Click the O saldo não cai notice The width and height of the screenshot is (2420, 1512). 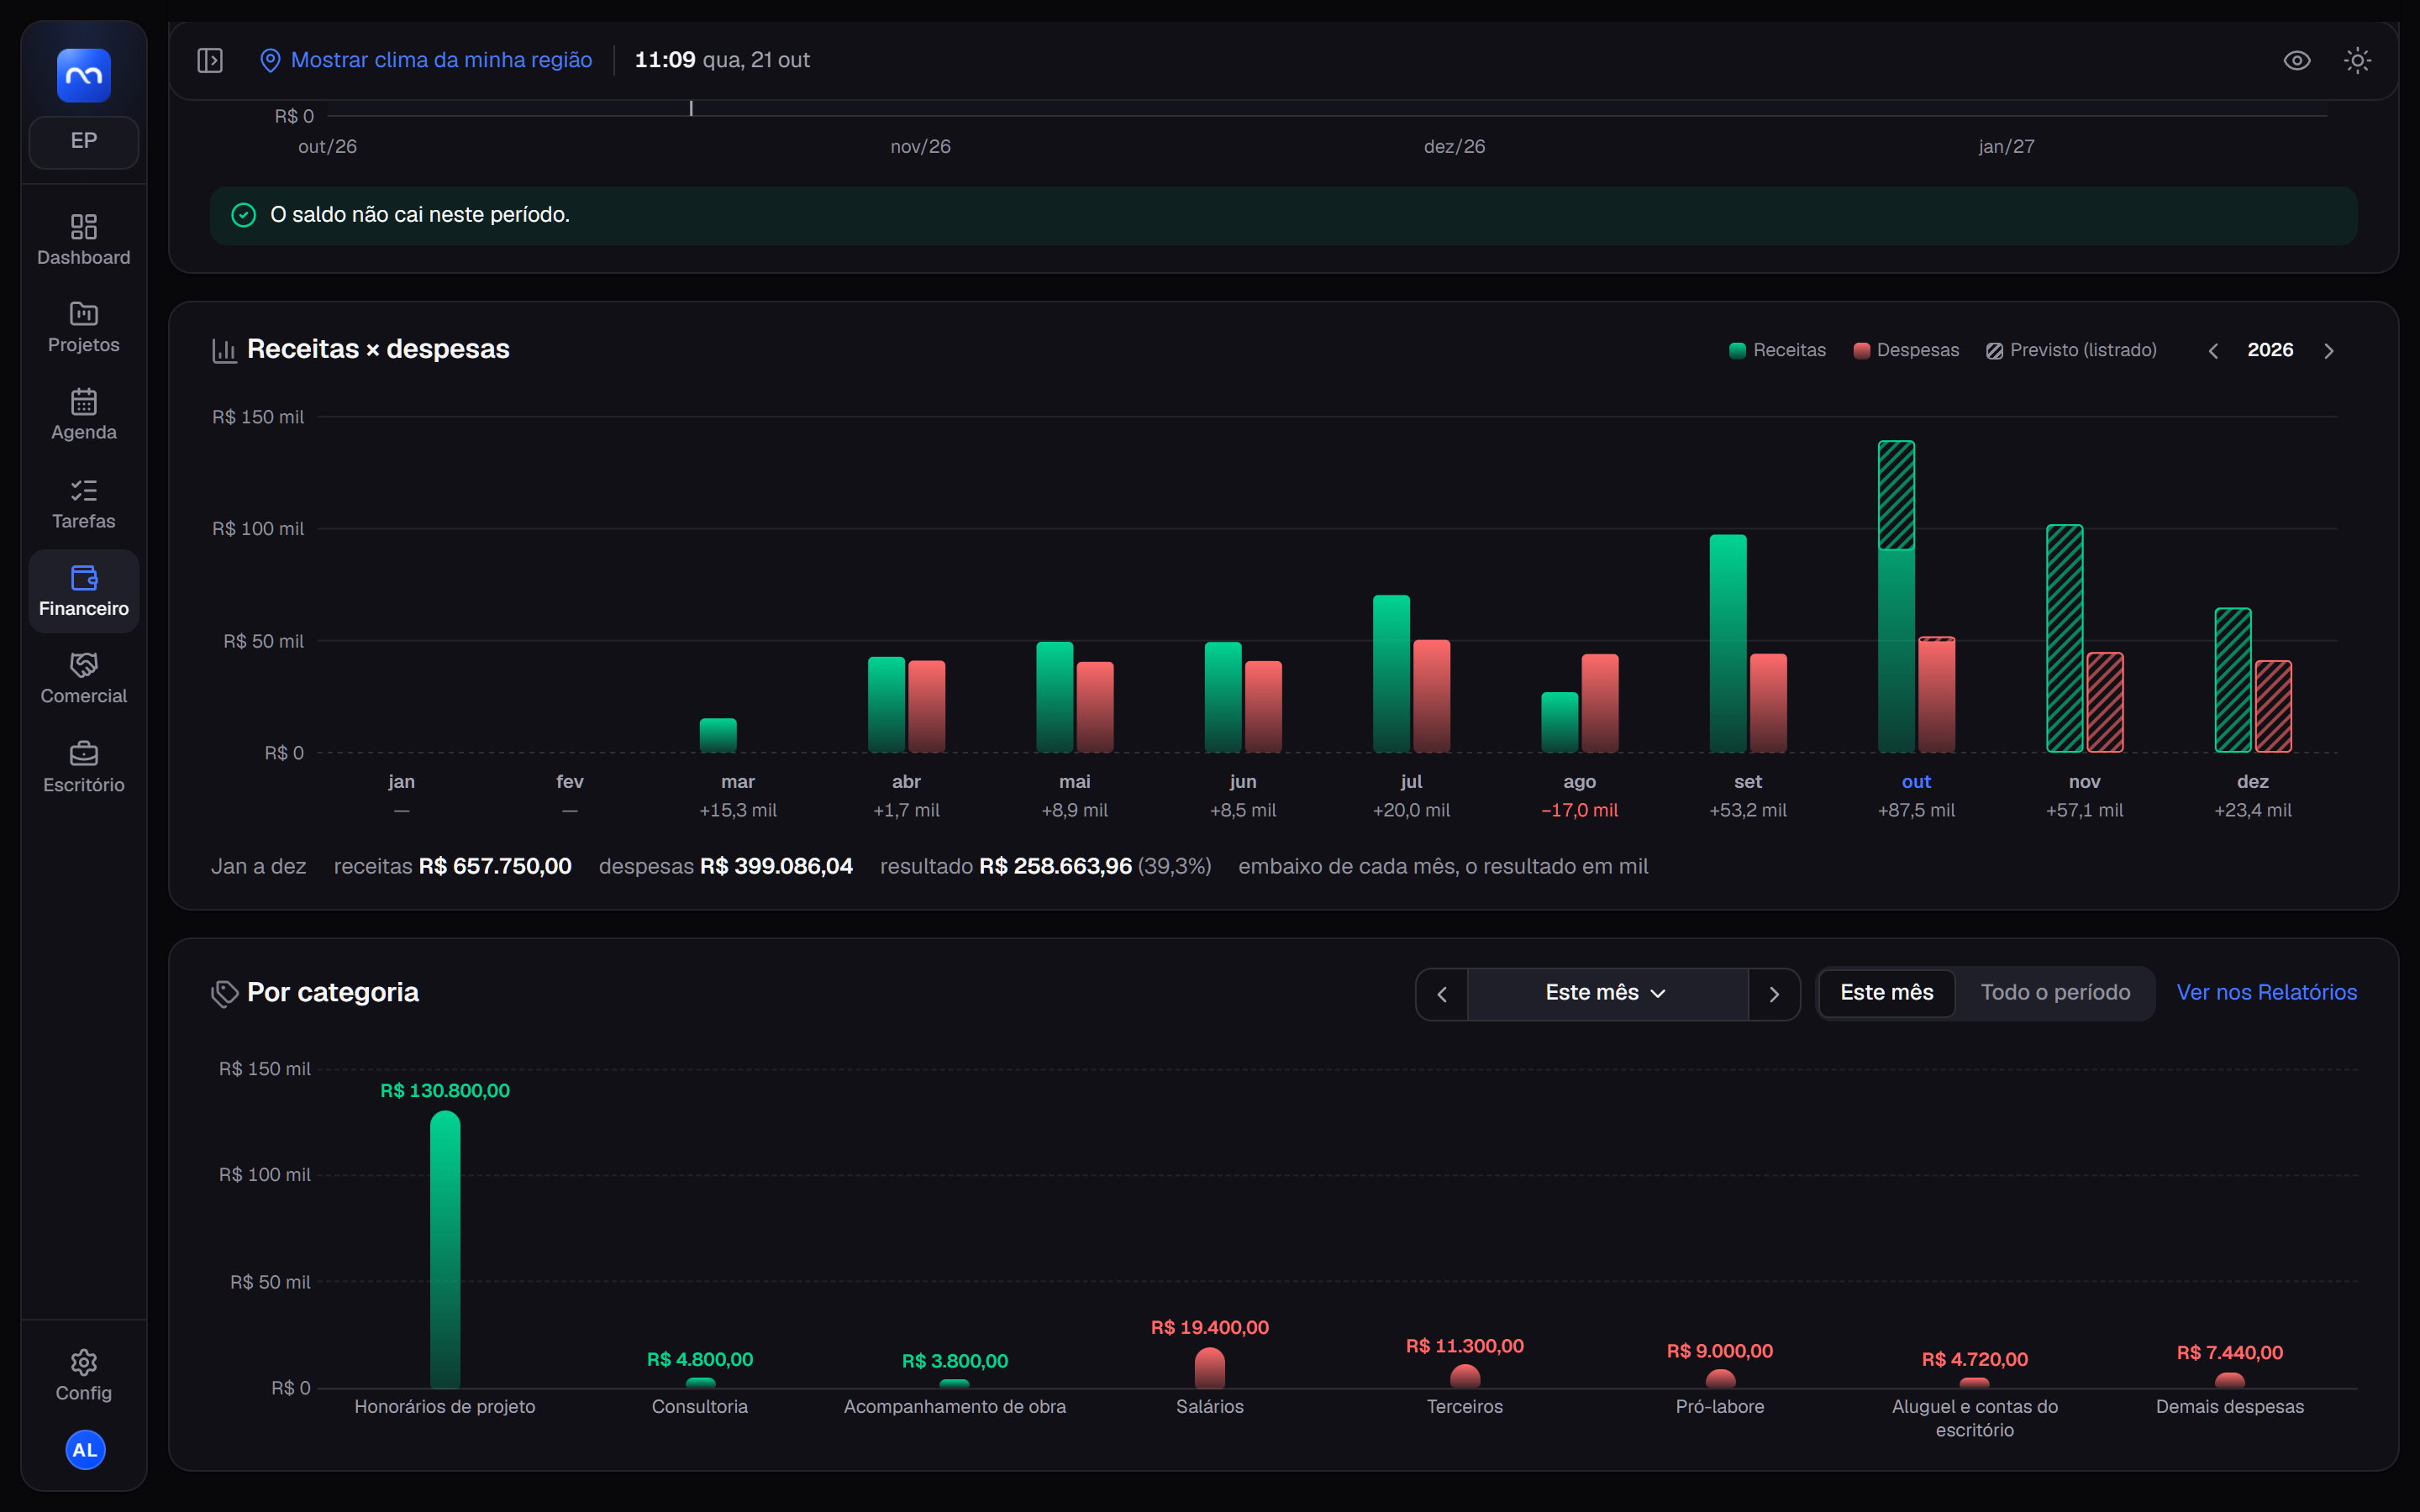(1283, 215)
